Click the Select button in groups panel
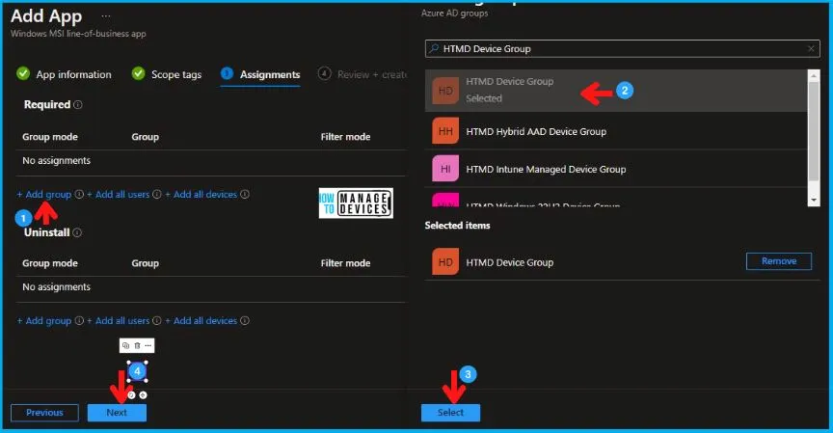 pos(450,413)
